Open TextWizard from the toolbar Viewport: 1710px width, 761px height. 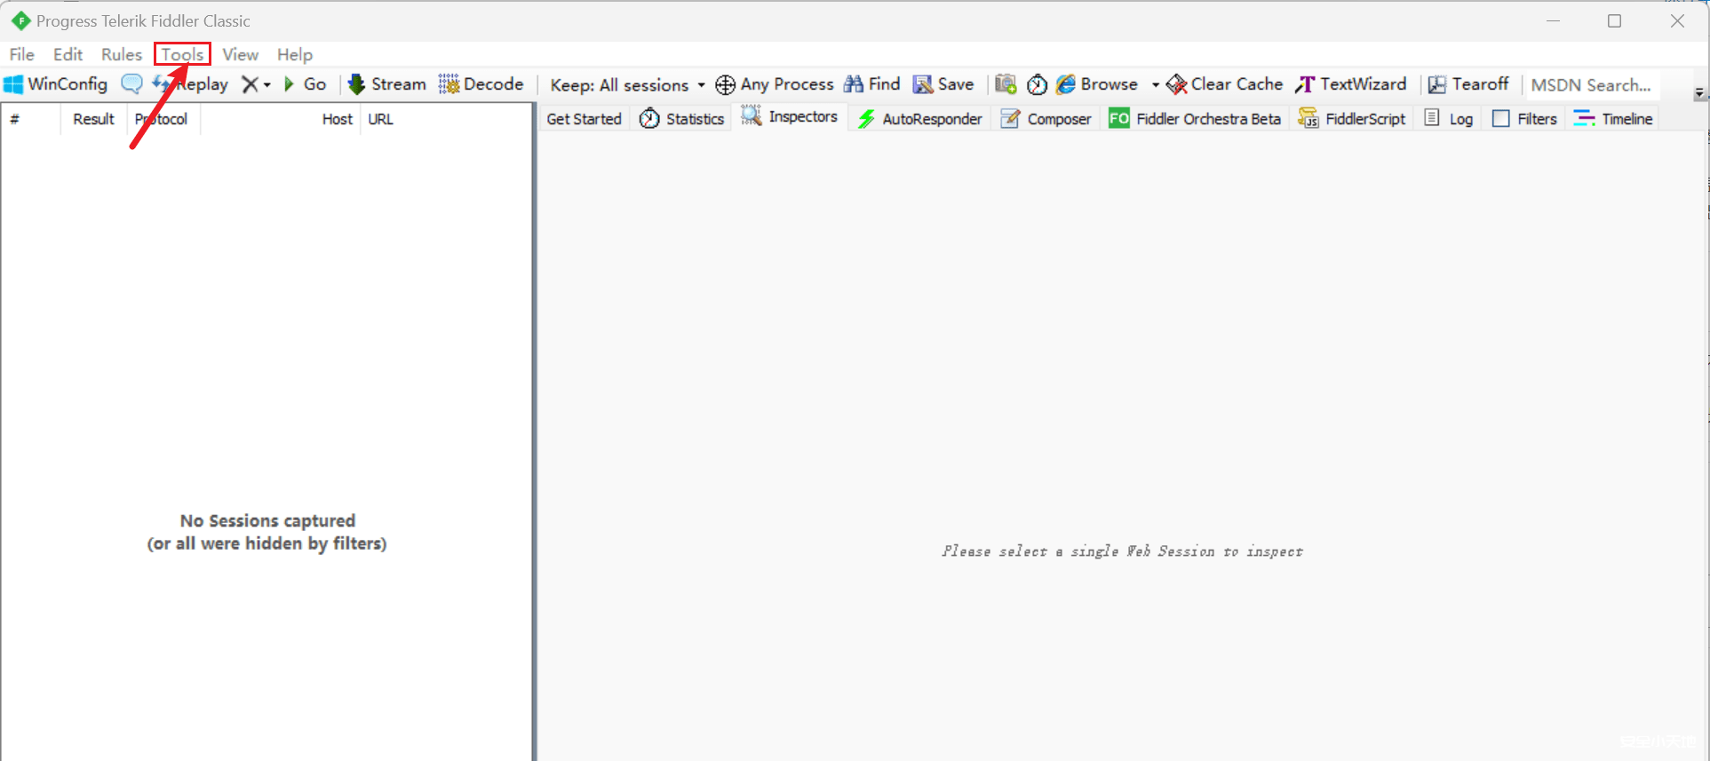[1351, 84]
